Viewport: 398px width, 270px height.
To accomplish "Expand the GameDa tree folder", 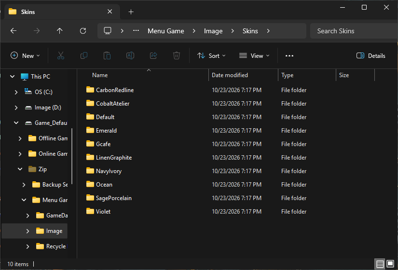I will (27, 216).
